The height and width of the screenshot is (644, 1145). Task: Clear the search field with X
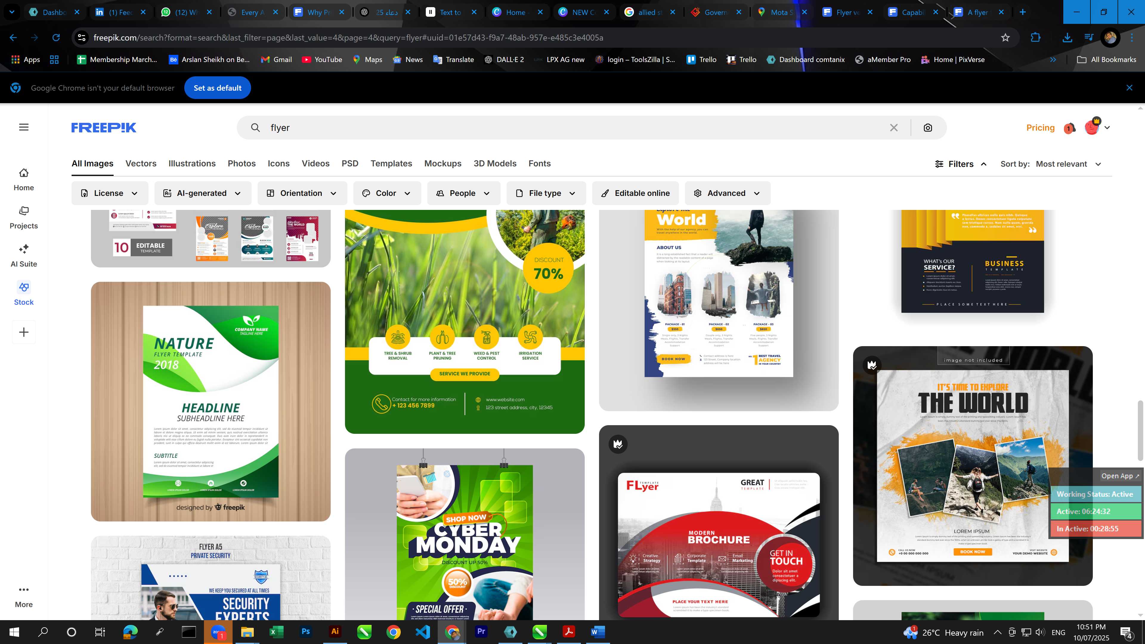[894, 128]
